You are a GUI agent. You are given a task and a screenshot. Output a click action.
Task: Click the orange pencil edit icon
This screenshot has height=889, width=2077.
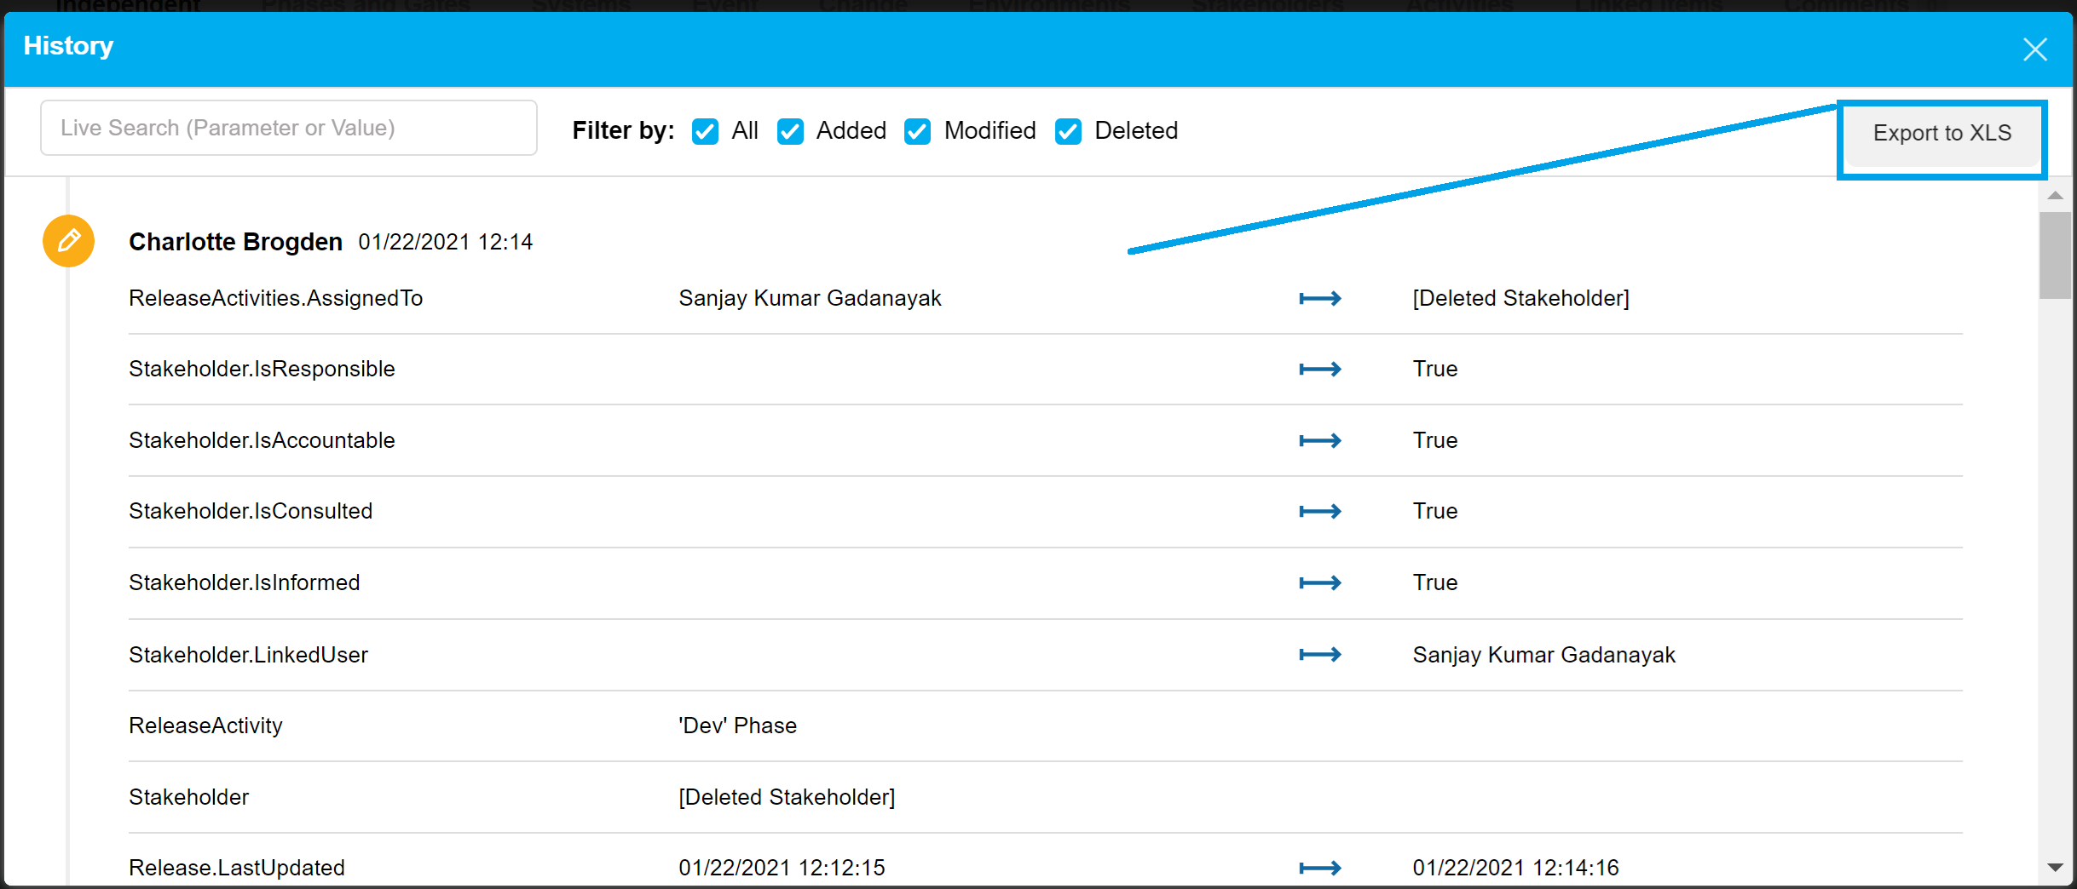(68, 241)
